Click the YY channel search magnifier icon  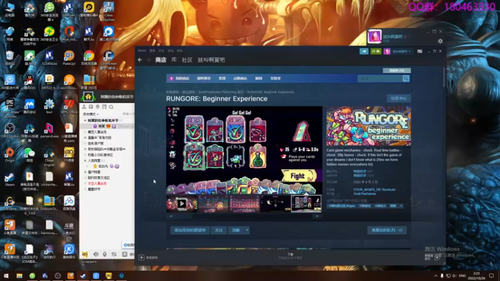(111, 107)
